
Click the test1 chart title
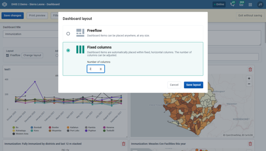pos(7,69)
